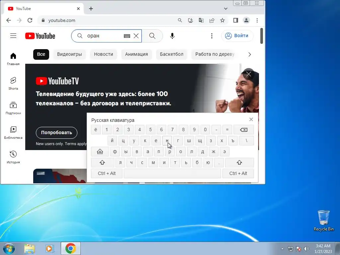Open Chrome three-dot menu
Image resolution: width=340 pixels, height=255 pixels.
pyautogui.click(x=257, y=20)
